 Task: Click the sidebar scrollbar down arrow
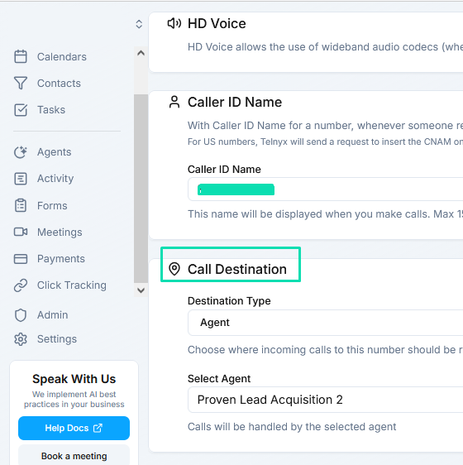(141, 290)
